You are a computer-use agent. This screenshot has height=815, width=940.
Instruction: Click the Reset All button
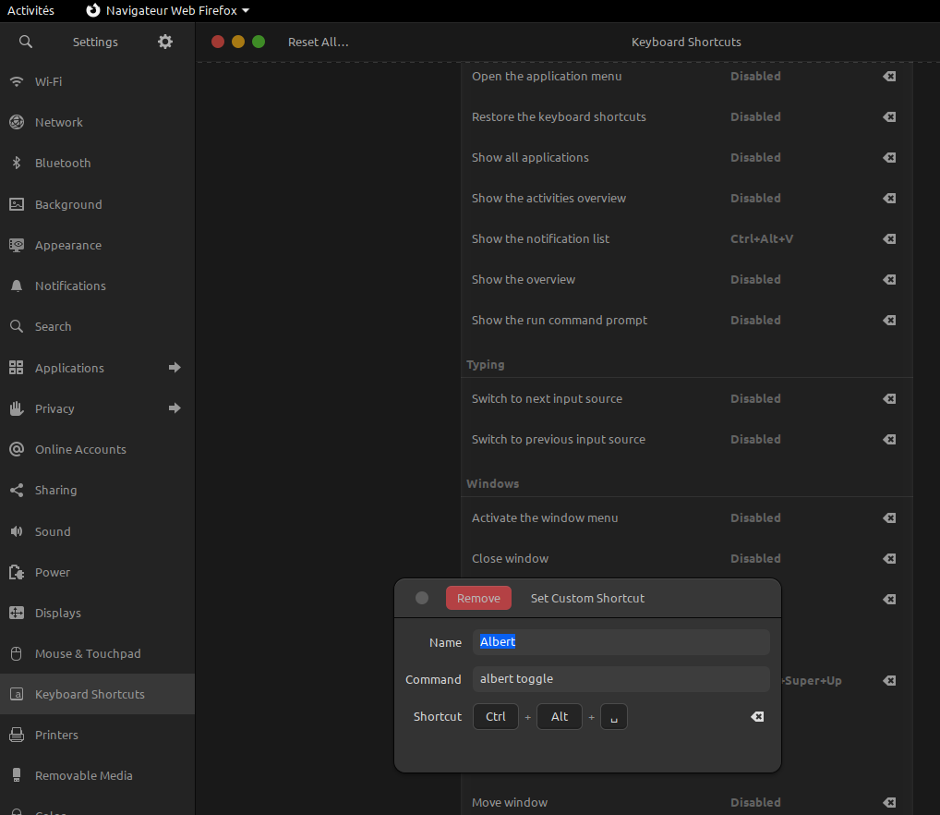(x=318, y=42)
